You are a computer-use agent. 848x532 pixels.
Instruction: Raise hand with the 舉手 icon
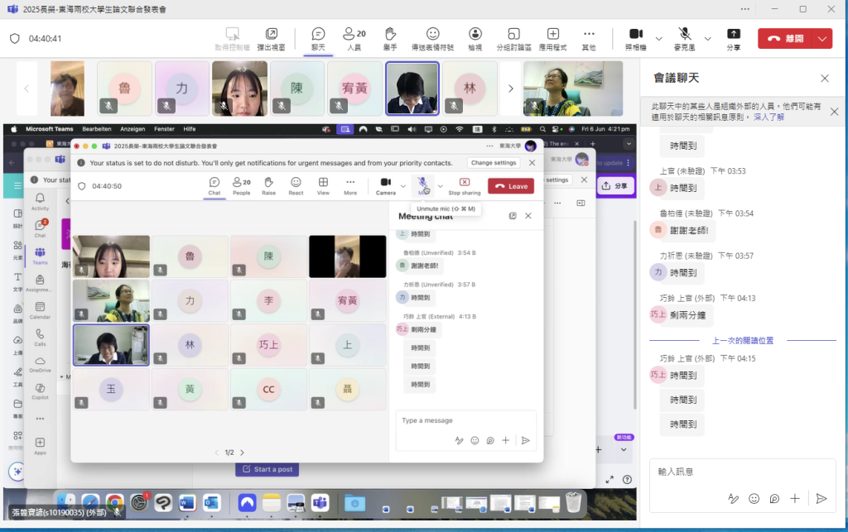pyautogui.click(x=390, y=40)
